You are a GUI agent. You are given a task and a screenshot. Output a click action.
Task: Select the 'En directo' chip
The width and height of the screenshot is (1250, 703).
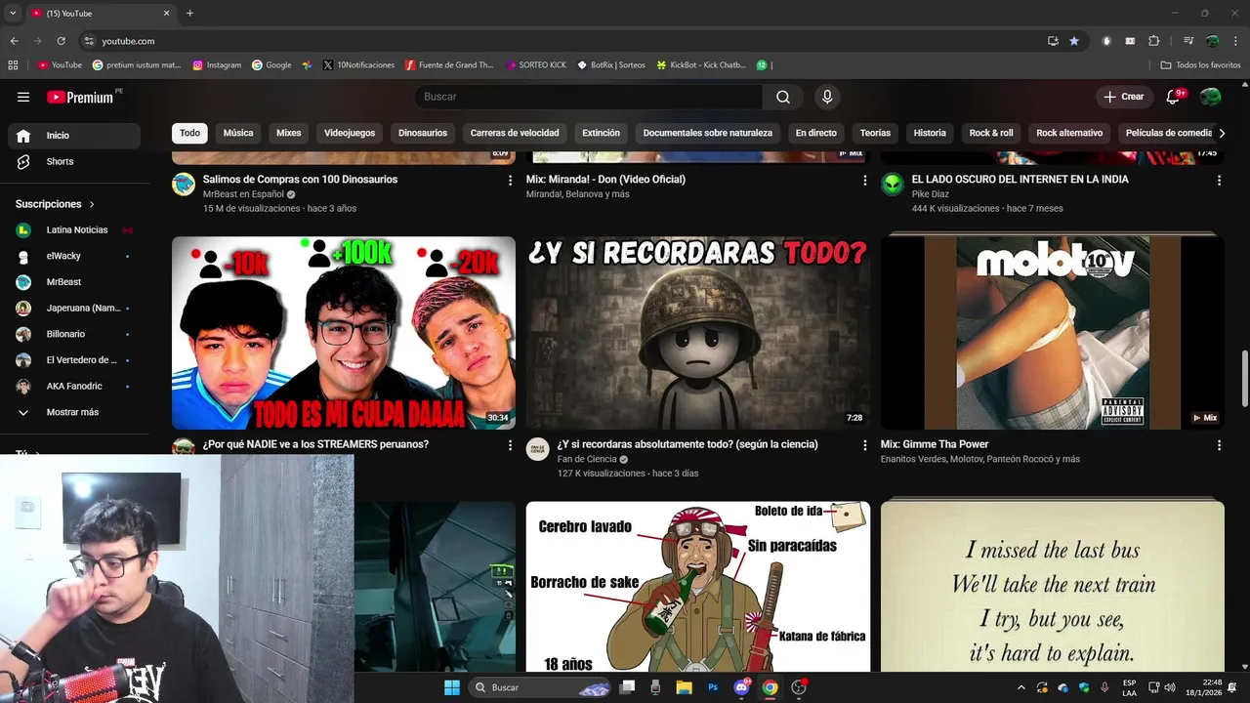click(x=815, y=133)
